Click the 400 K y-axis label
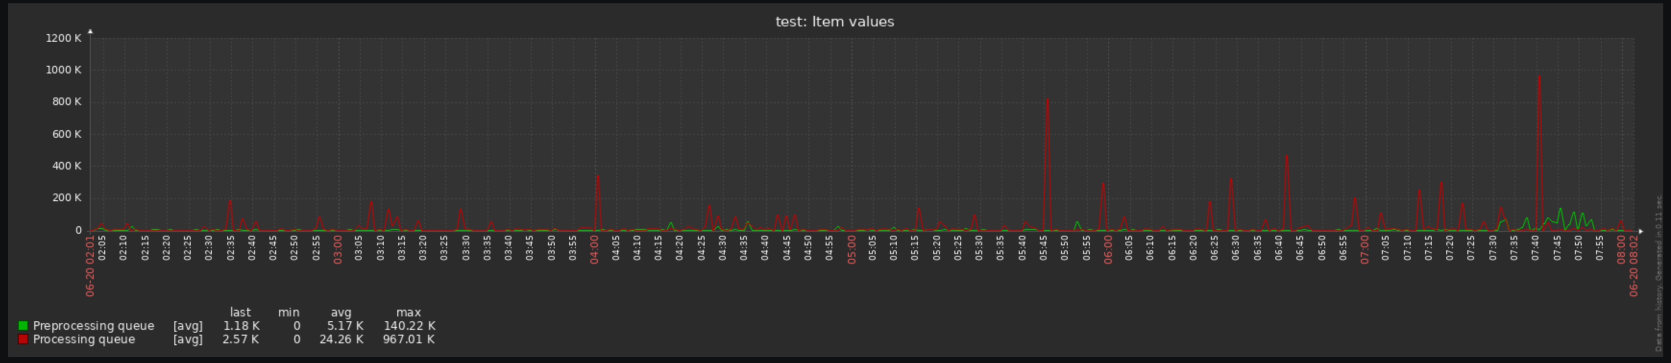 [67, 166]
